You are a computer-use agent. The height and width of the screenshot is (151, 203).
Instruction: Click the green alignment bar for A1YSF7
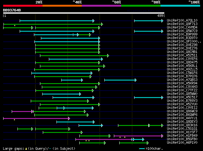(x=63, y=132)
